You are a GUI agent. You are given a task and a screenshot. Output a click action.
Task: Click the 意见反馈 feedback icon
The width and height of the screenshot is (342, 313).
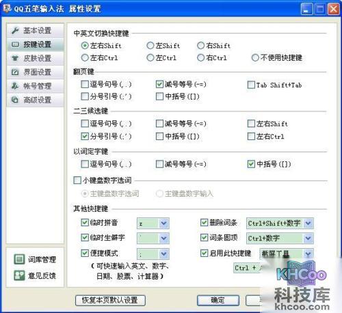click(x=19, y=275)
